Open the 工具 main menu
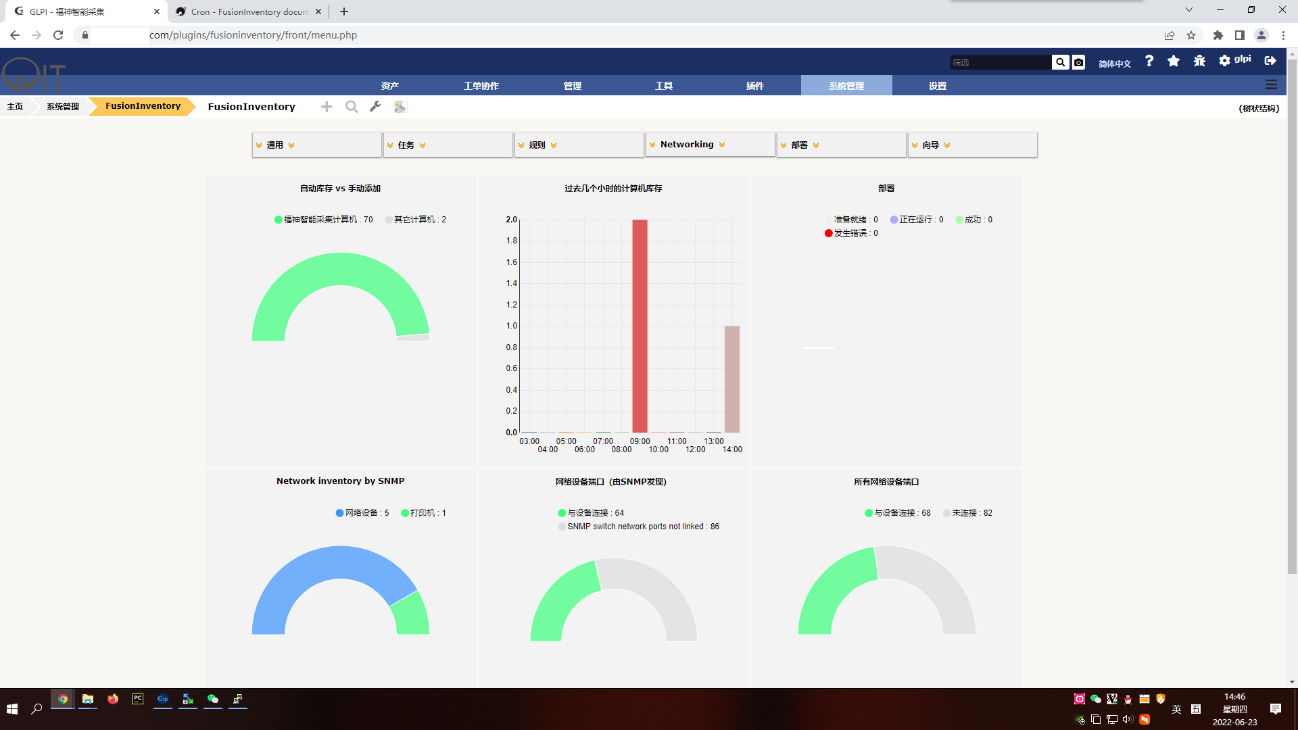The height and width of the screenshot is (730, 1298). coord(664,86)
